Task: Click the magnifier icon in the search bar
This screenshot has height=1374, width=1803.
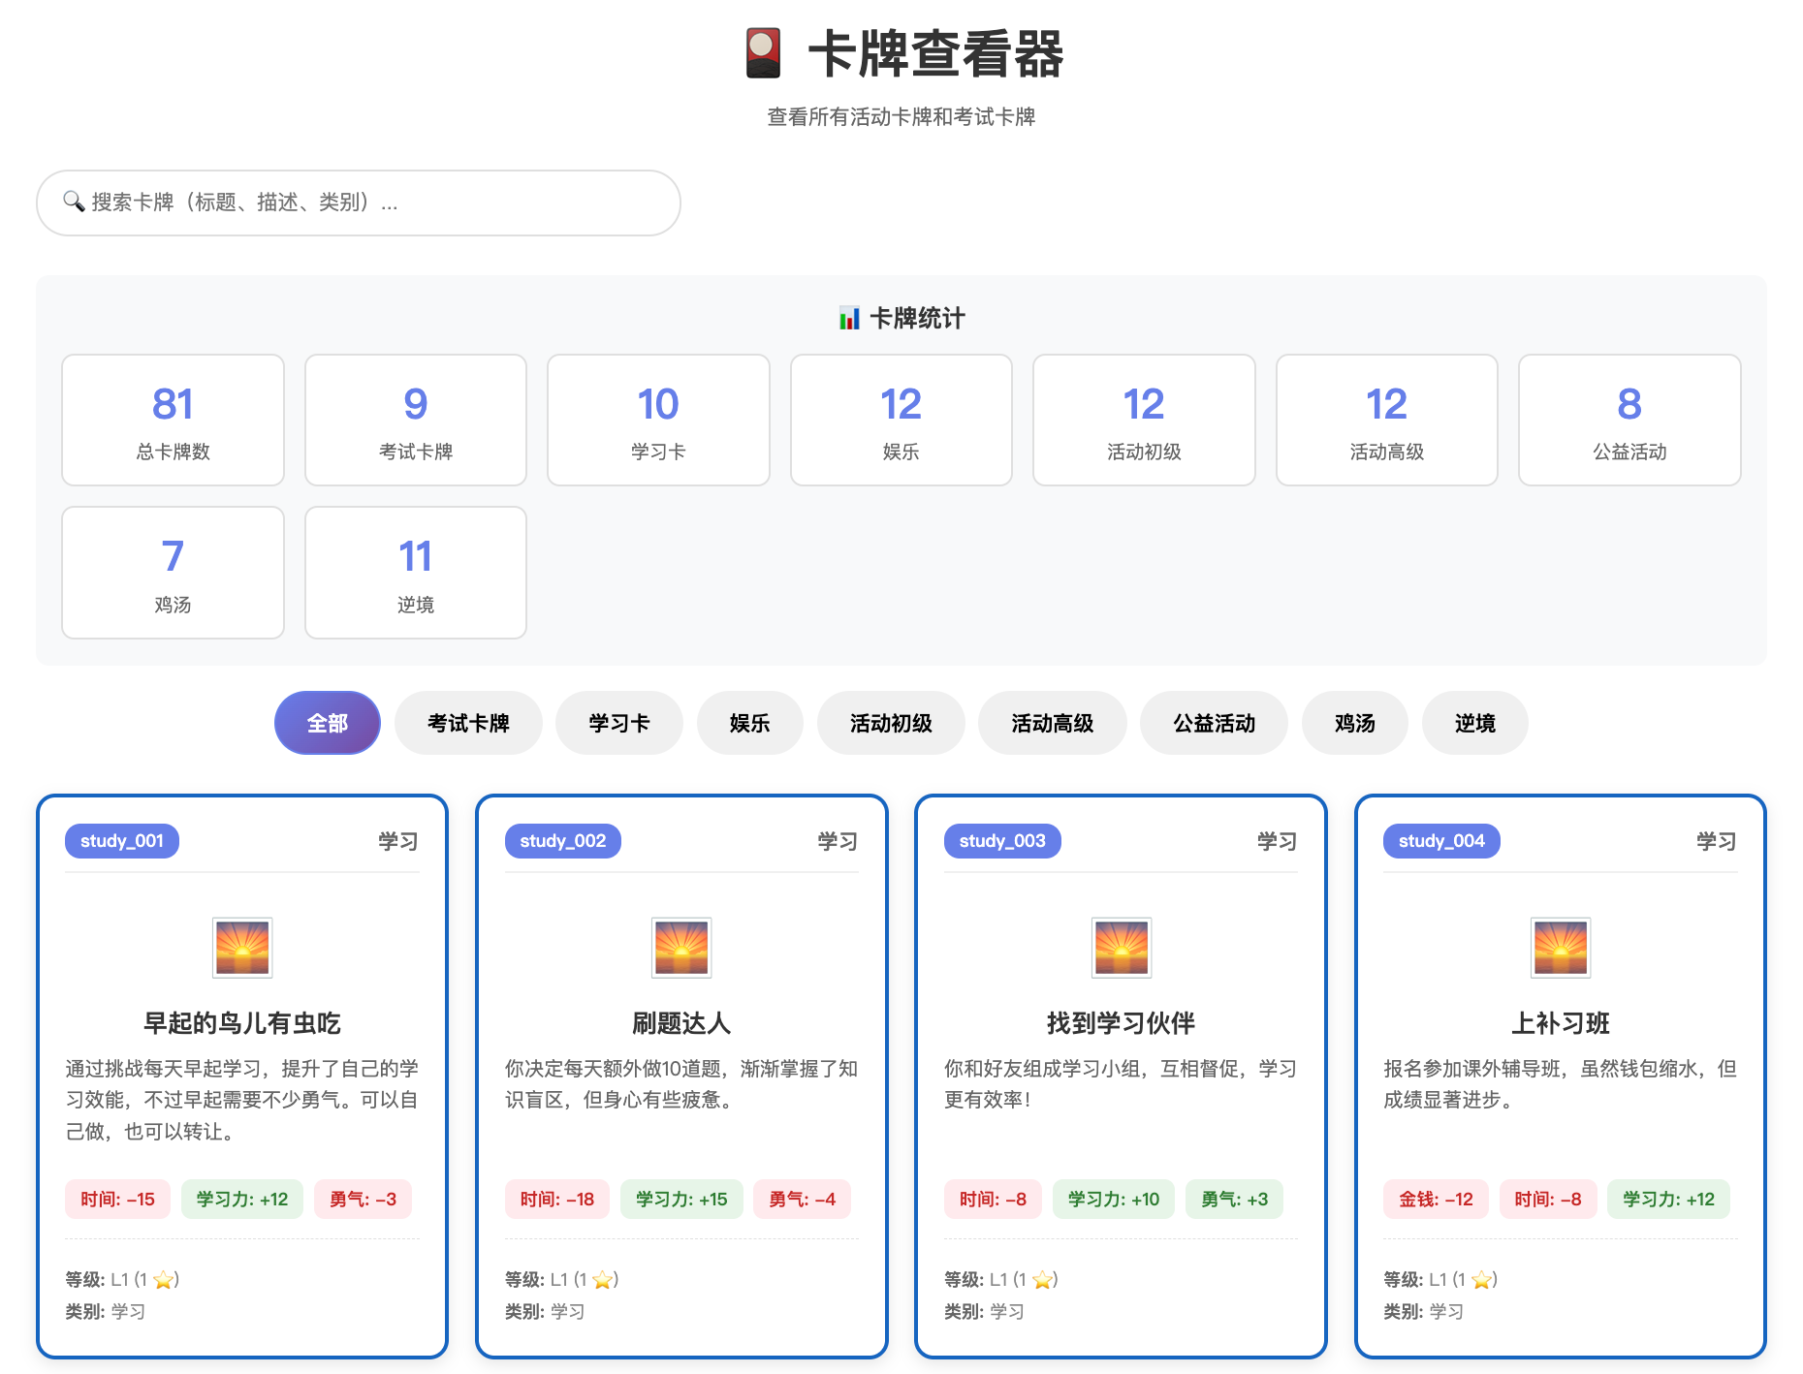Action: pyautogui.click(x=72, y=203)
